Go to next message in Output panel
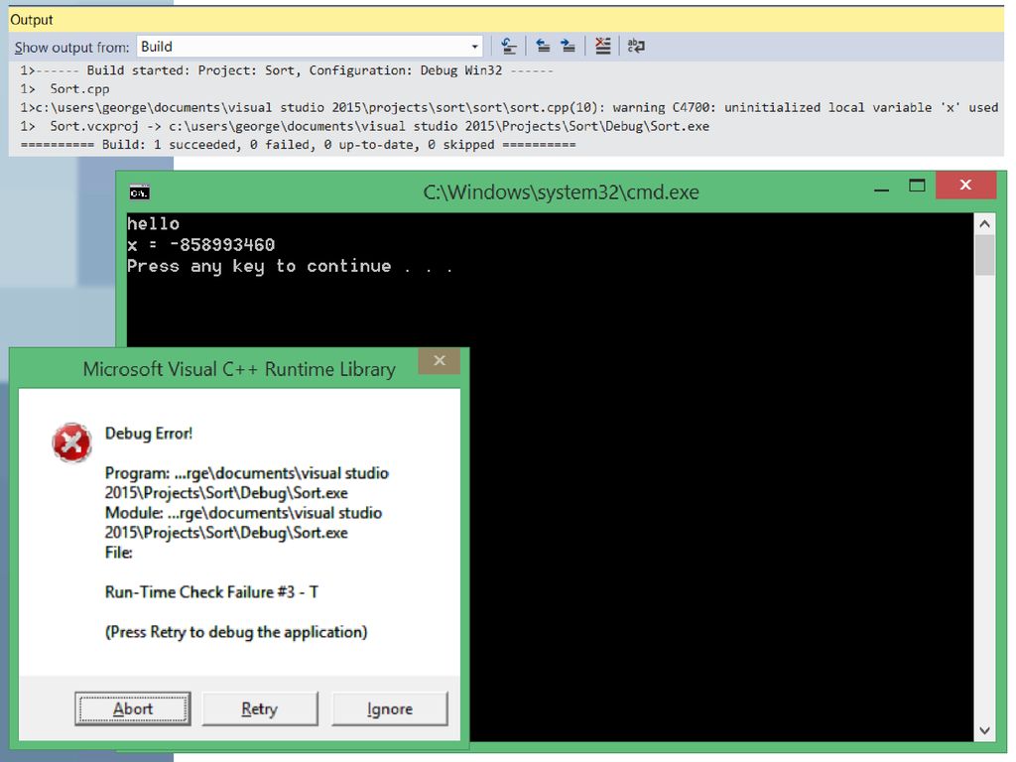Screen dimensions: 1016x762 tap(568, 46)
